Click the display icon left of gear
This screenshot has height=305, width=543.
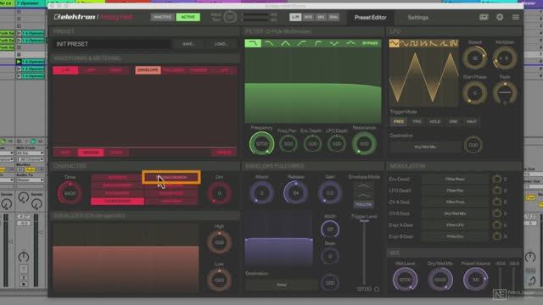coord(484,17)
